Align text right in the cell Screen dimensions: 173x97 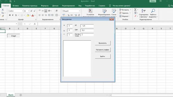pos(46,15)
